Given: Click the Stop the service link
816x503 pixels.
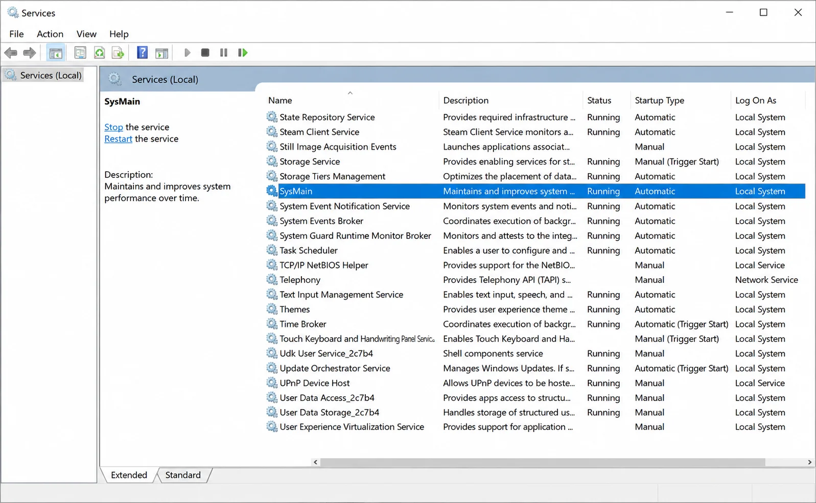Looking at the screenshot, I should tap(113, 127).
